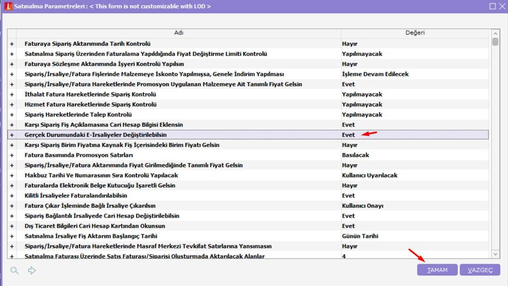Viewport: 508px width, 286px height.
Task: Click the Adı column header
Action: pos(179,33)
